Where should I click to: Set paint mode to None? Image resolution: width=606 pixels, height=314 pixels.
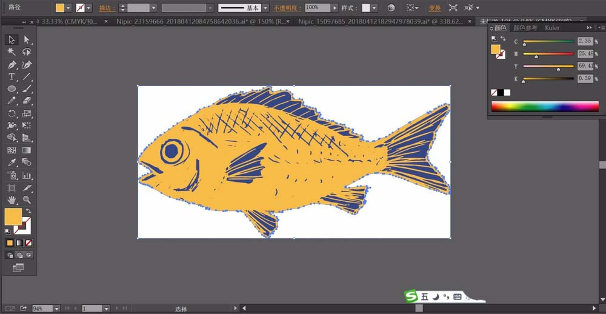pyautogui.click(x=29, y=243)
